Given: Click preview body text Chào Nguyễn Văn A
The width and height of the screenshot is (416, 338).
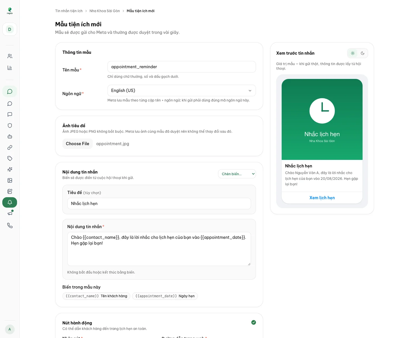Looking at the screenshot, I should (x=322, y=178).
